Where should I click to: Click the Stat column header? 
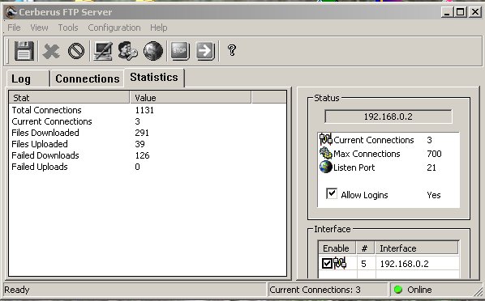coord(69,98)
